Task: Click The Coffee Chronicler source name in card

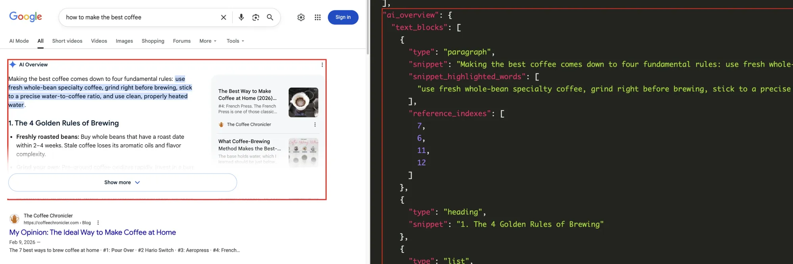Action: (x=249, y=124)
